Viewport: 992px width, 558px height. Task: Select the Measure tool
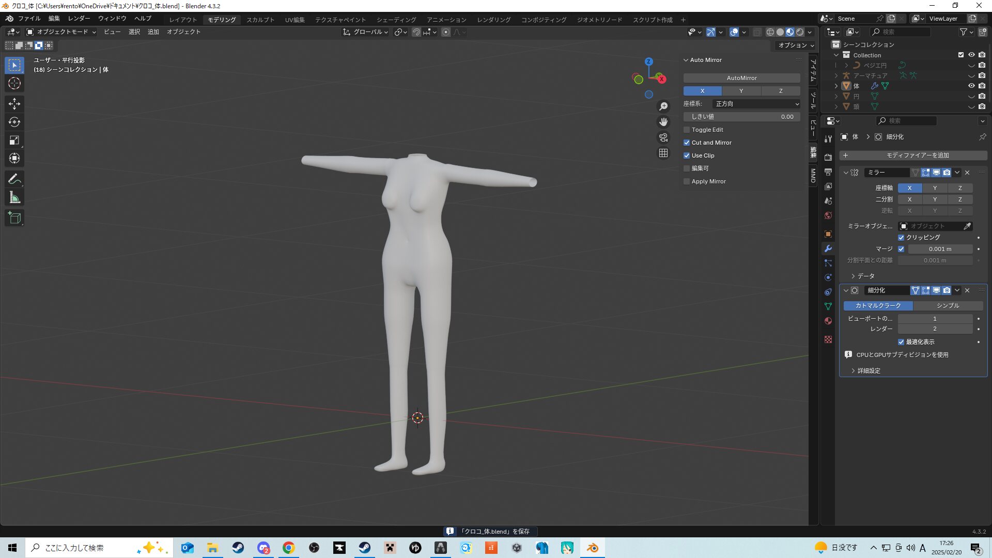14,197
